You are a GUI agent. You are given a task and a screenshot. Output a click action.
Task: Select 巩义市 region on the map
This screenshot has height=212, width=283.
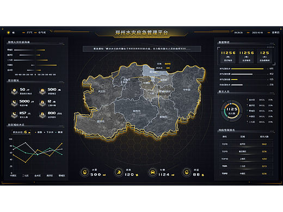101,91
